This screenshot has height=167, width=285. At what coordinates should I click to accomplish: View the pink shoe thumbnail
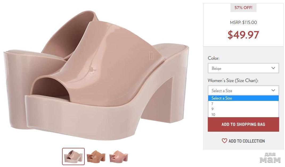(119, 156)
